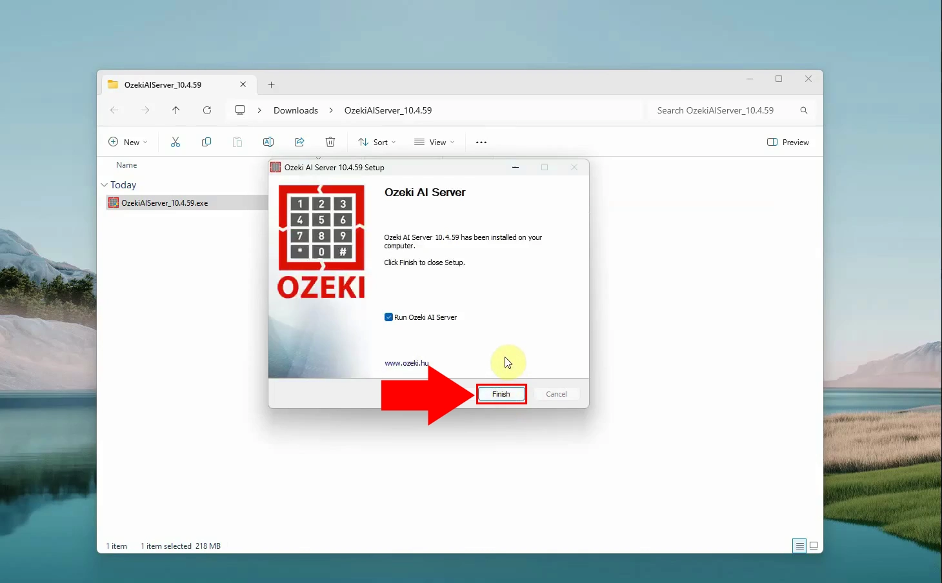
Task: Click Cancel in the Ozeki setup dialog
Action: pos(556,394)
